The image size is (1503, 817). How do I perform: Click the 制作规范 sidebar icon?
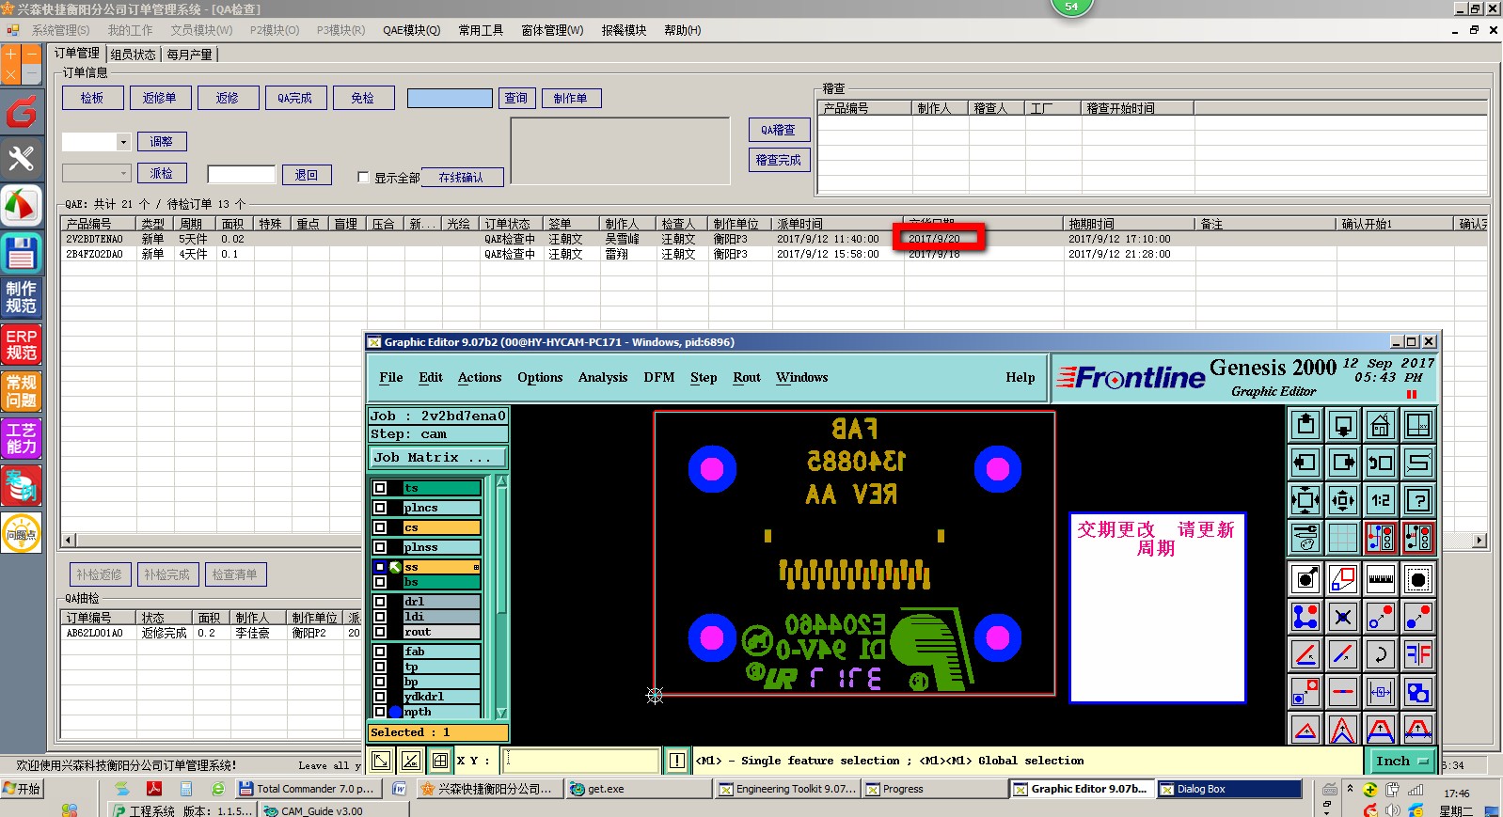point(22,297)
